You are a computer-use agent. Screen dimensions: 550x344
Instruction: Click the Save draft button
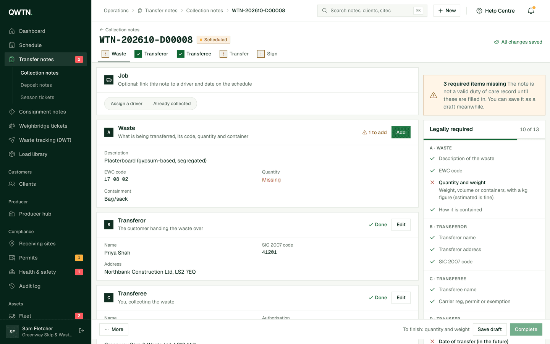pos(490,329)
